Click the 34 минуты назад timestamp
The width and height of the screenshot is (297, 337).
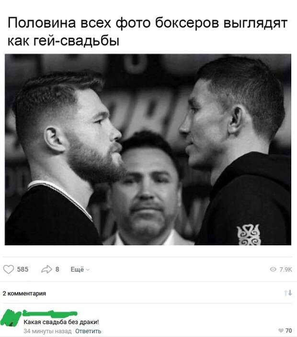tap(47, 331)
